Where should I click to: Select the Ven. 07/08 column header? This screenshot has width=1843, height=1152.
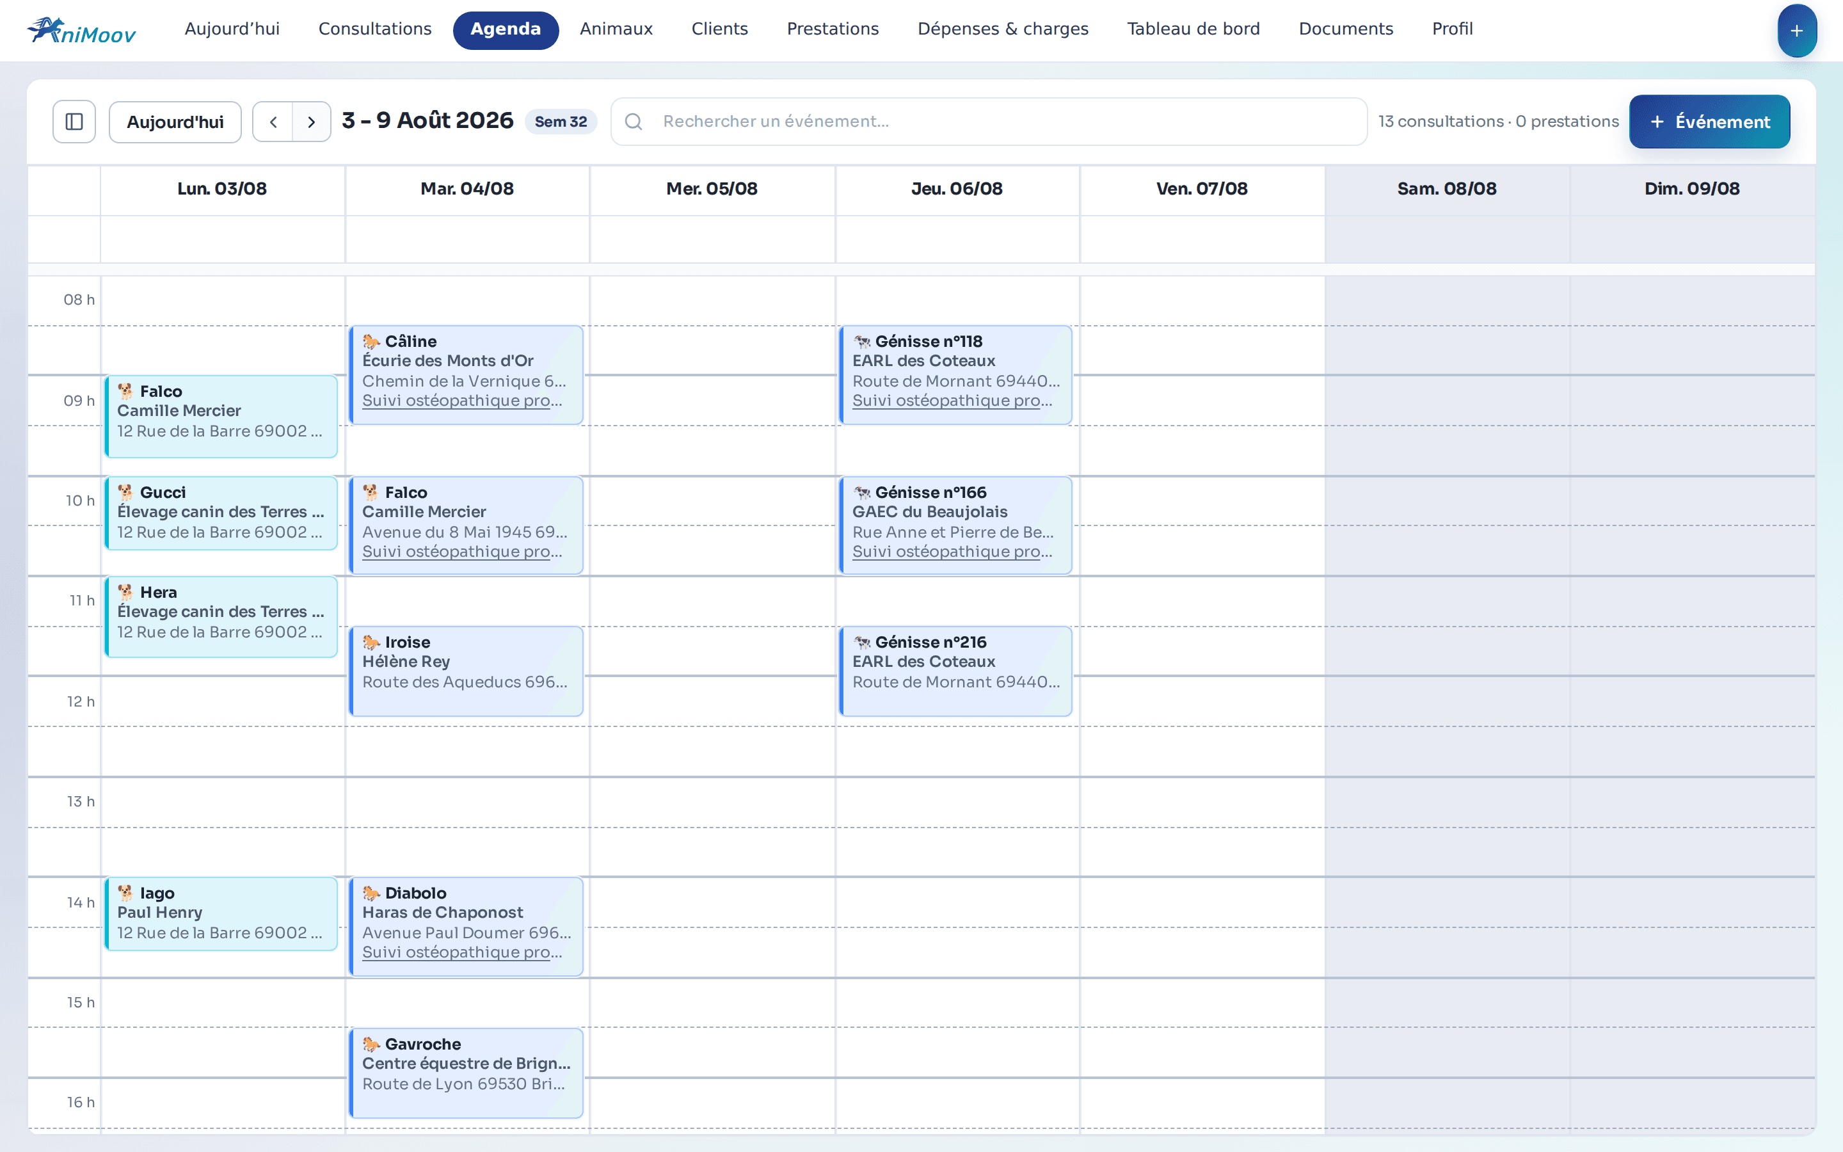pos(1202,189)
